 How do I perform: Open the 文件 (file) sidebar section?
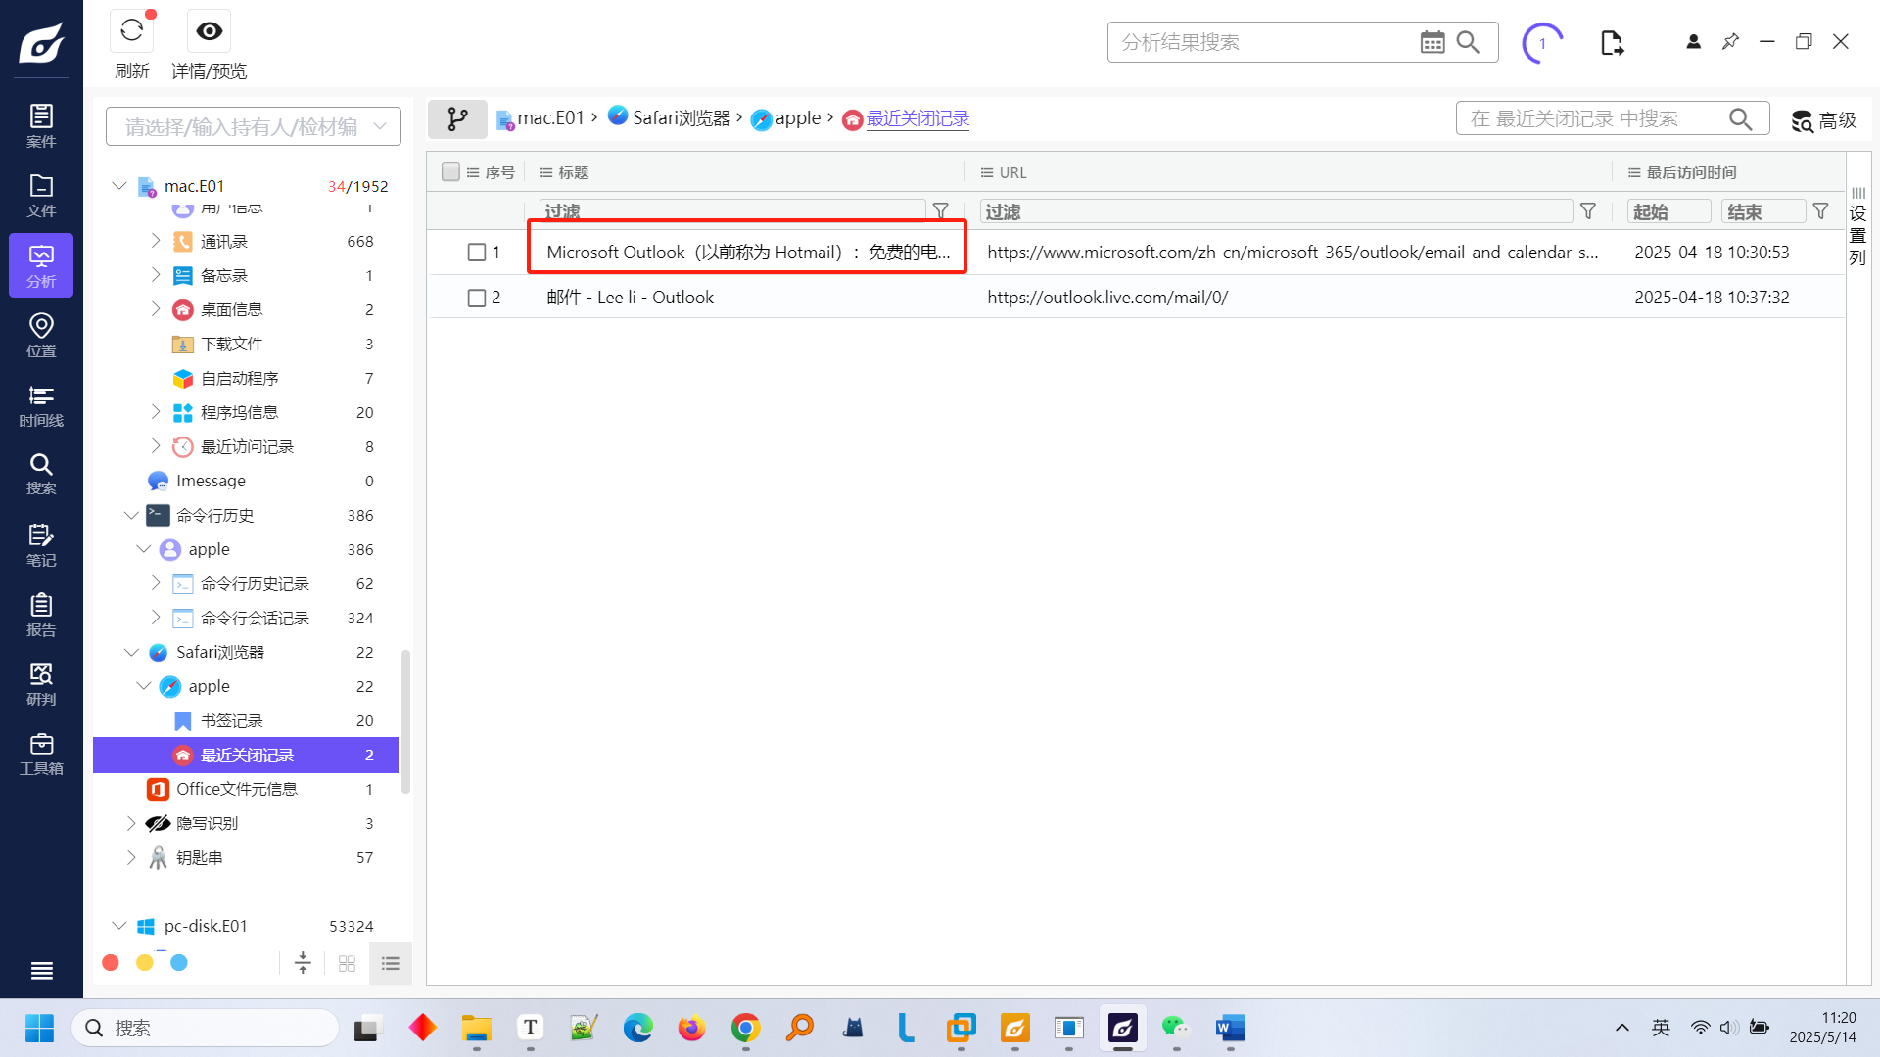[41, 196]
